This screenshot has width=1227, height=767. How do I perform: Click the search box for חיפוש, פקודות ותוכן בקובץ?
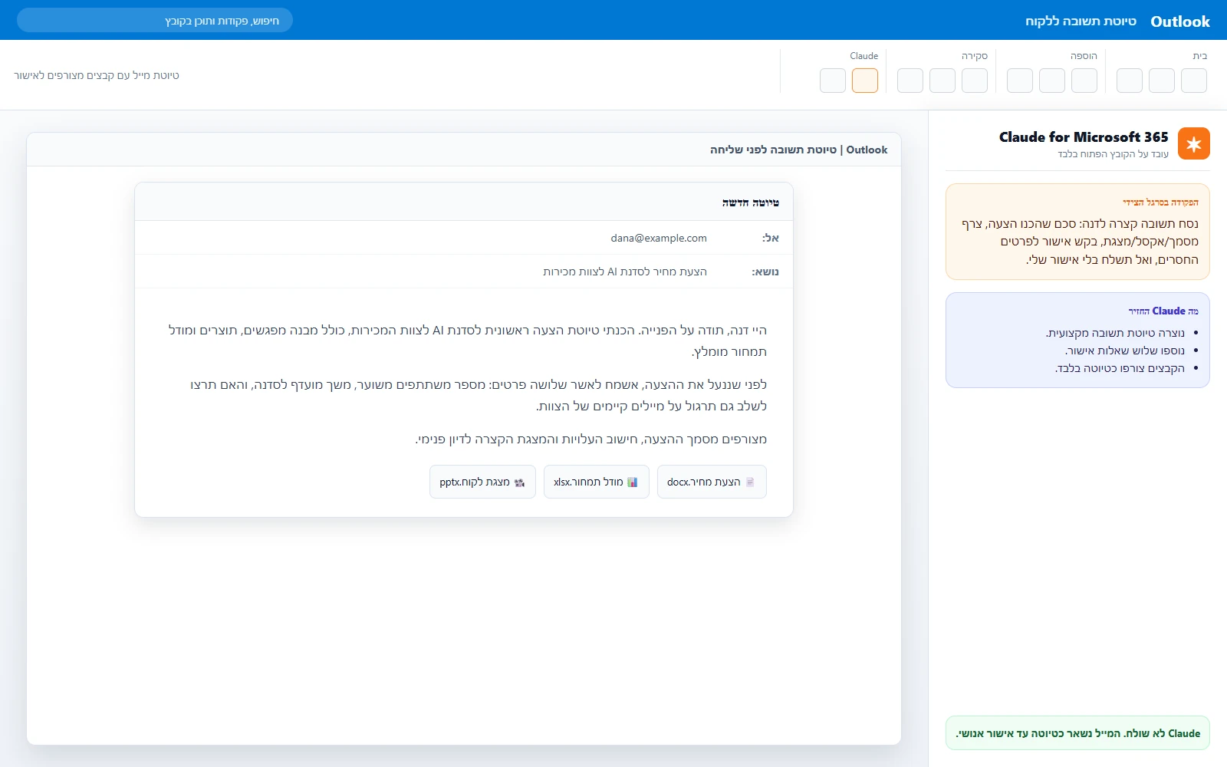coord(155,21)
